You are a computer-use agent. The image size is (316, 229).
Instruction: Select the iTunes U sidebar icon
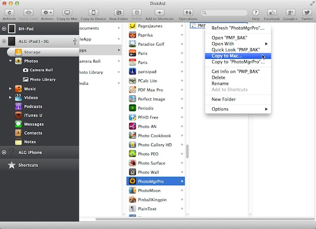point(18,115)
